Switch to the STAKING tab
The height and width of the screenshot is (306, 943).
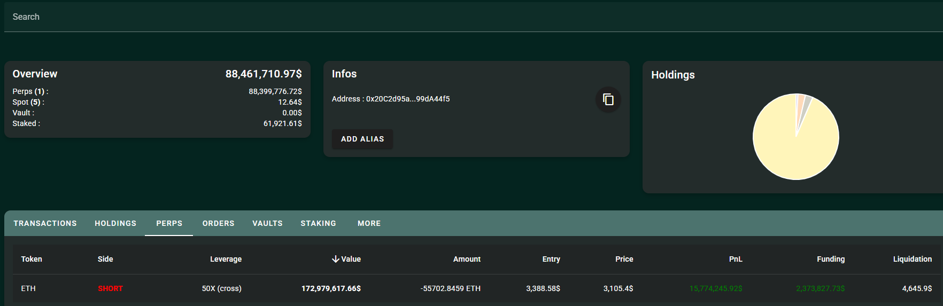click(x=318, y=223)
